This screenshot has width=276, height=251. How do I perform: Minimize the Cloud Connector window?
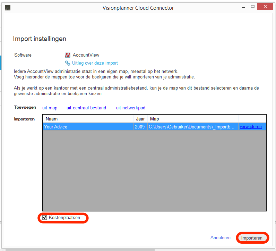243,7
